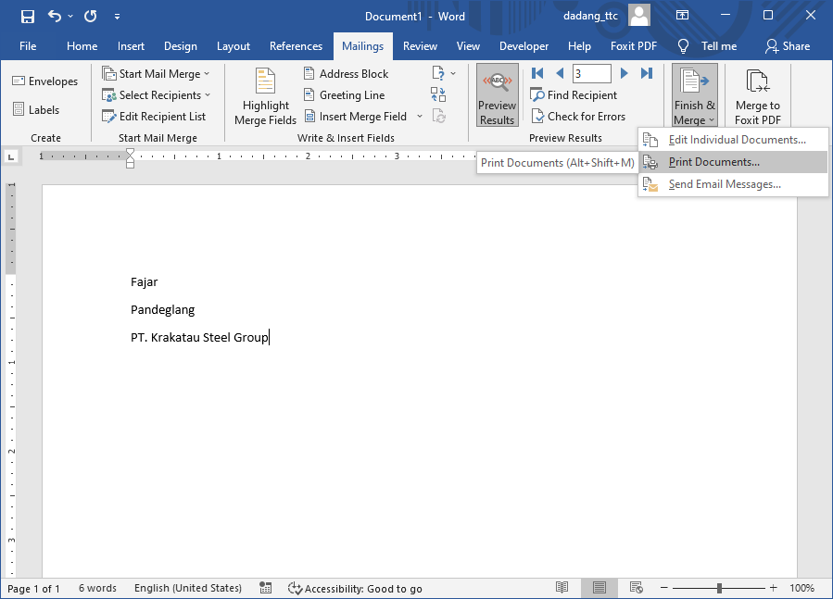Toggle Preview Results off
Screen dimensions: 833x599
[497, 94]
